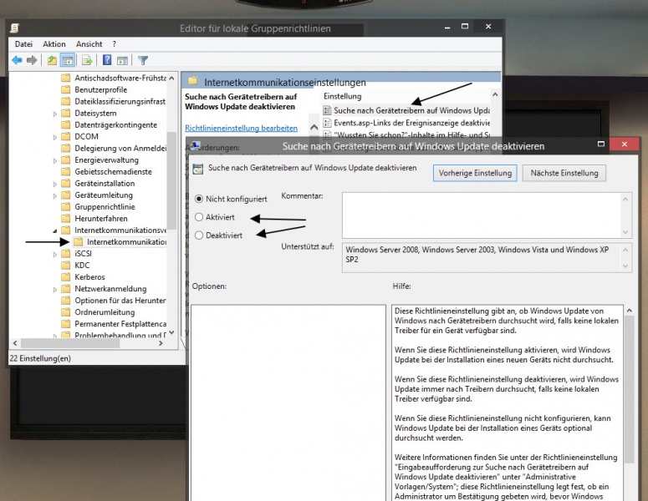648x501 pixels.
Task: Open the Aktion menu
Action: pyautogui.click(x=54, y=43)
